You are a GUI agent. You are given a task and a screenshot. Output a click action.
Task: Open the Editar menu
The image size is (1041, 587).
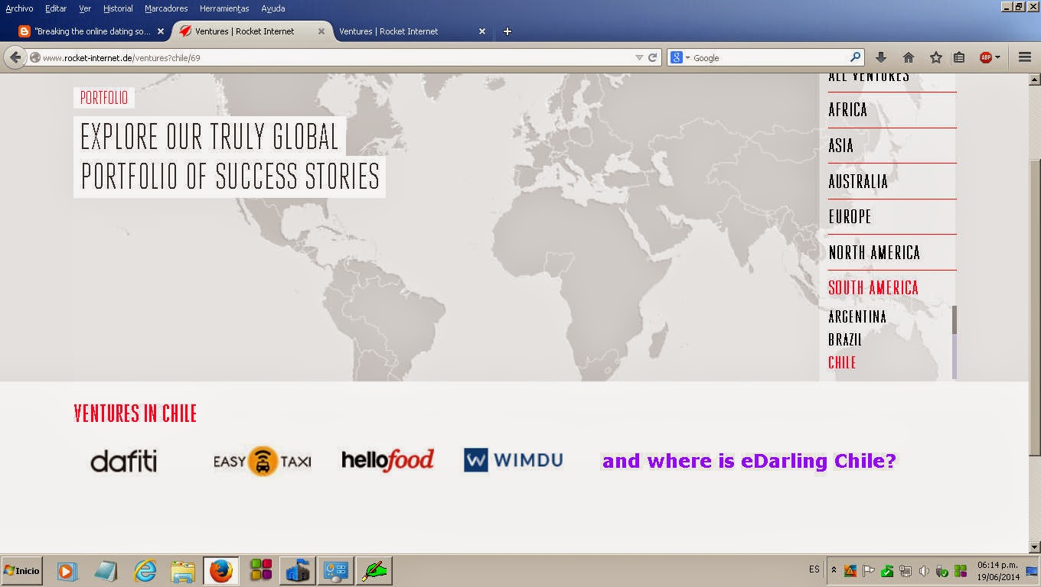(56, 8)
